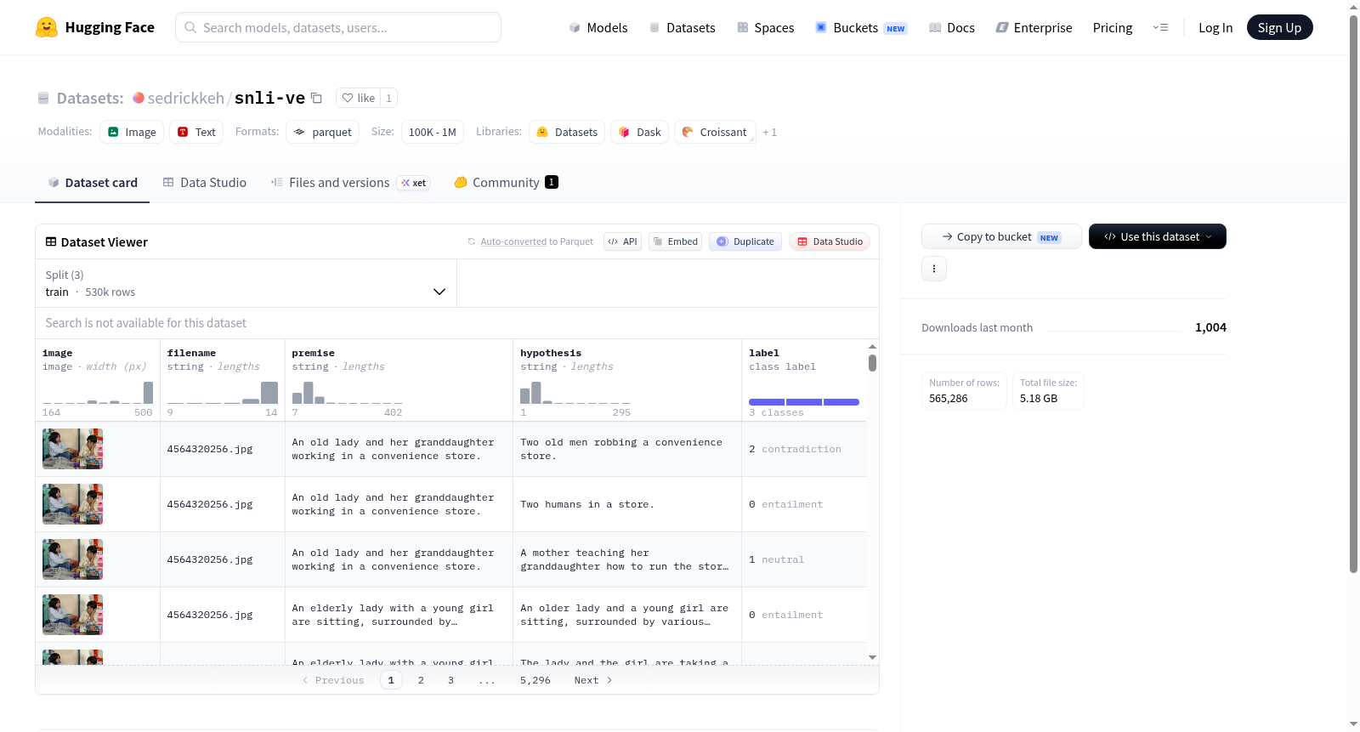Click the Dataset Viewer heading
The width and height of the screenshot is (1360, 732).
(x=105, y=242)
